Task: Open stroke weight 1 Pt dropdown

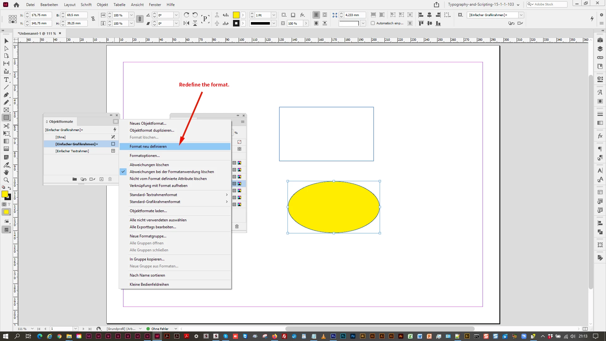Action: coord(274,15)
